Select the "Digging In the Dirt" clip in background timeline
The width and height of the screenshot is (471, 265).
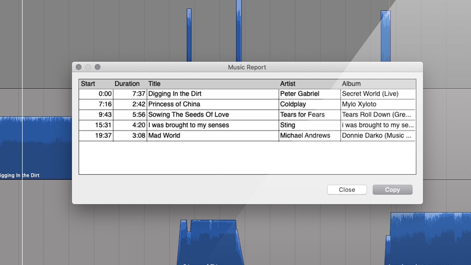(x=36, y=148)
